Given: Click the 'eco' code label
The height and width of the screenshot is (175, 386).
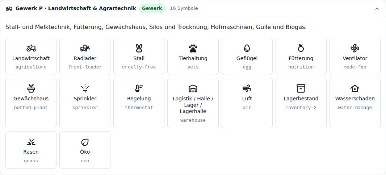Looking at the screenshot, I should pyautogui.click(x=85, y=161).
